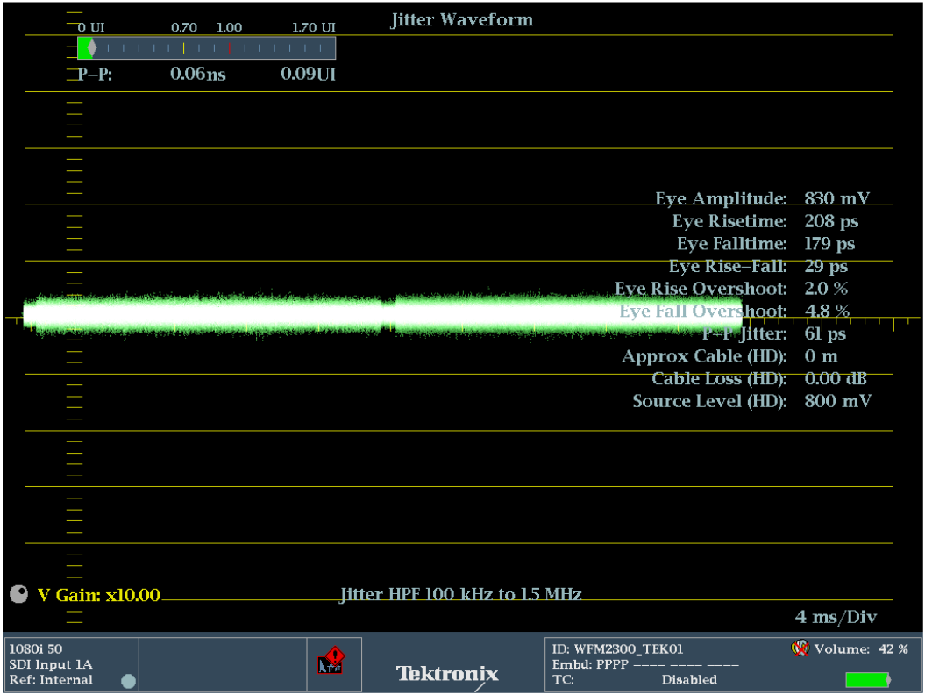Click the 4 ms/Div timebase label

[836, 617]
